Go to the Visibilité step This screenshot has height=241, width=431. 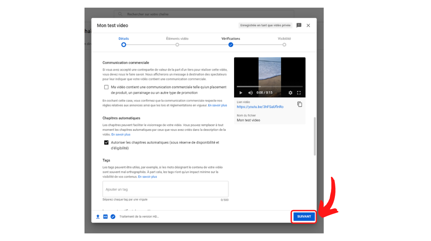tap(284, 42)
